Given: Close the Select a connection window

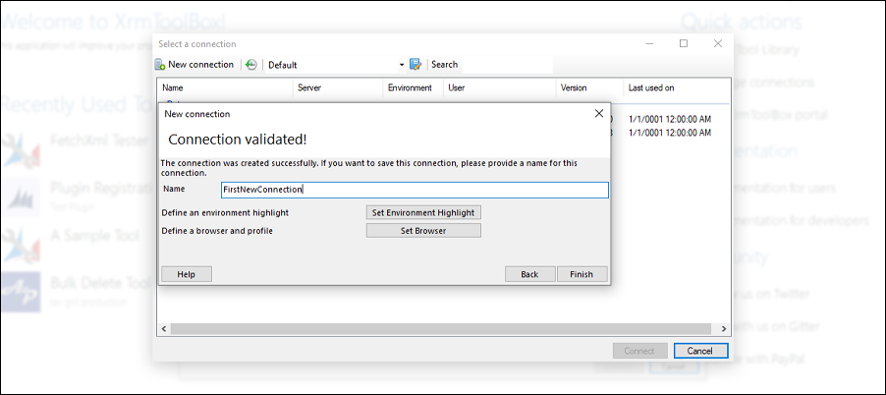Looking at the screenshot, I should [718, 43].
